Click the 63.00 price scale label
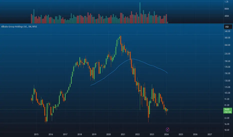 227,118
